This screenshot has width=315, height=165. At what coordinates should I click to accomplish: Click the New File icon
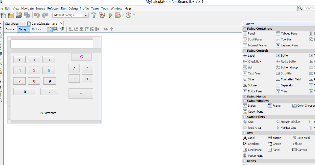point(3,15)
